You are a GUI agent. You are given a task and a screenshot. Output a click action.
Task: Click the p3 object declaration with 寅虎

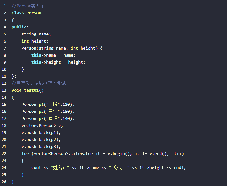48,119
